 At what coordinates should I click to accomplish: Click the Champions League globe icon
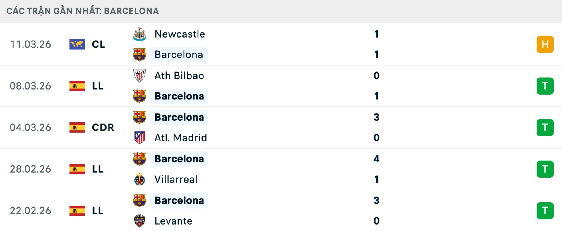pos(77,44)
